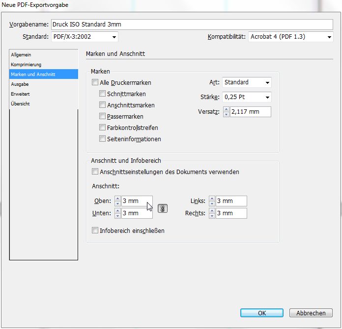Open the Ausgabe section
The width and height of the screenshot is (342, 329).
[20, 84]
